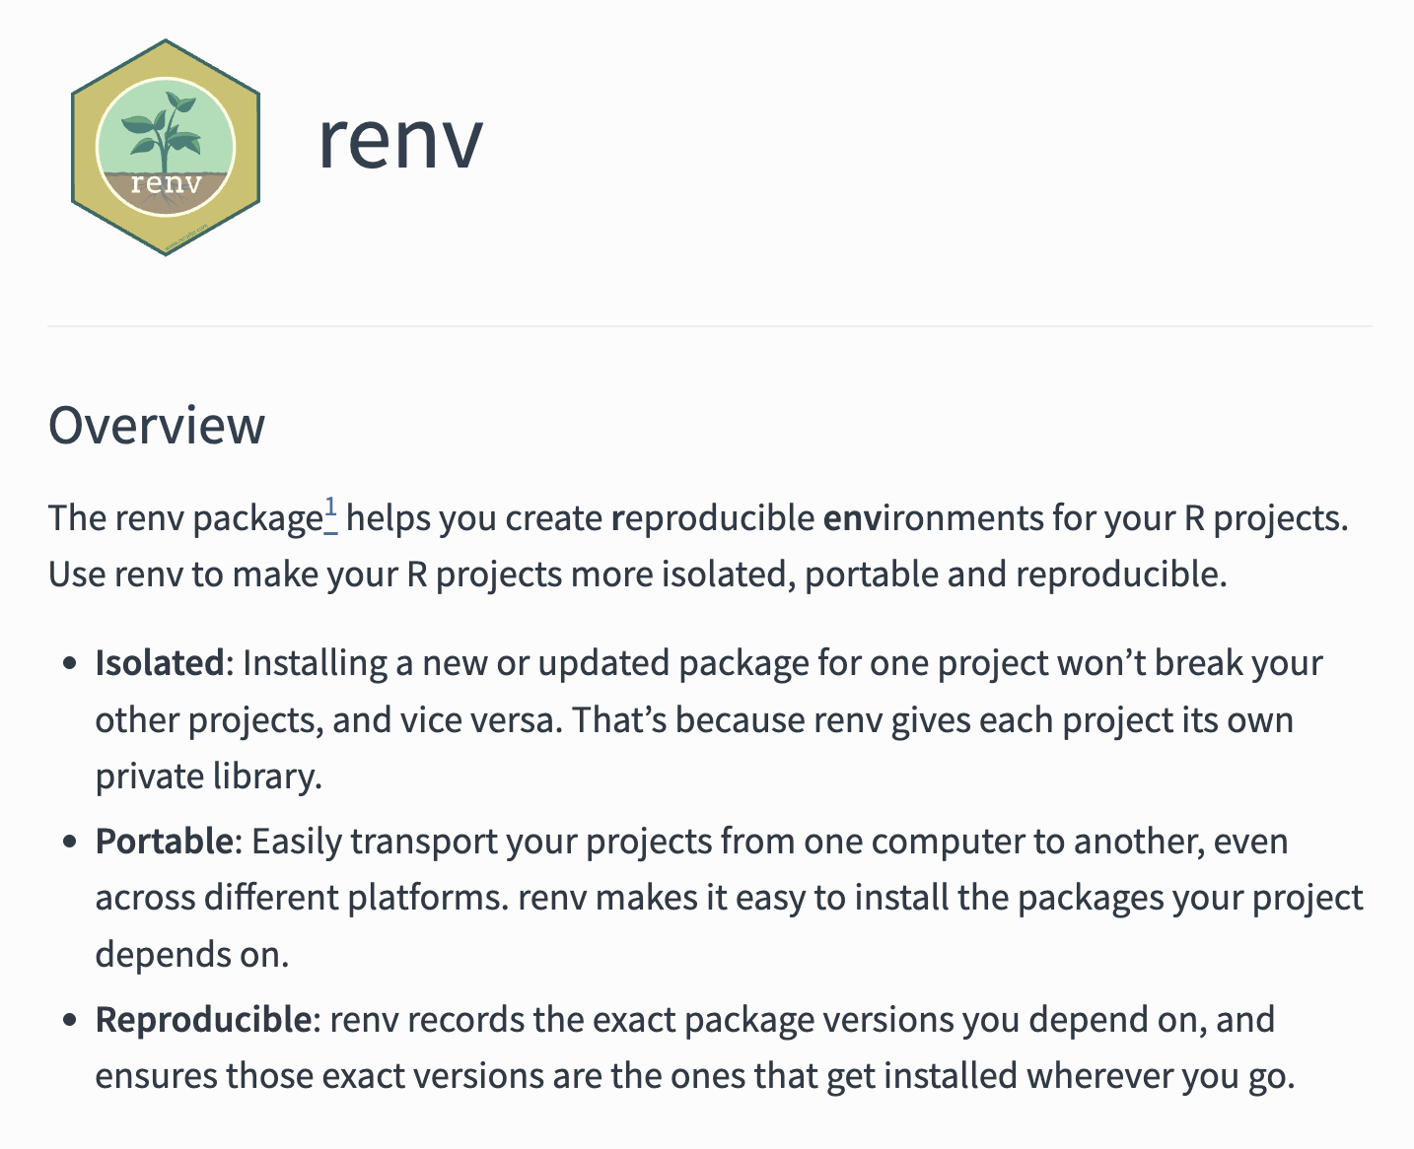Image resolution: width=1414 pixels, height=1149 pixels.
Task: Click the words "private library."
Action: point(209,777)
